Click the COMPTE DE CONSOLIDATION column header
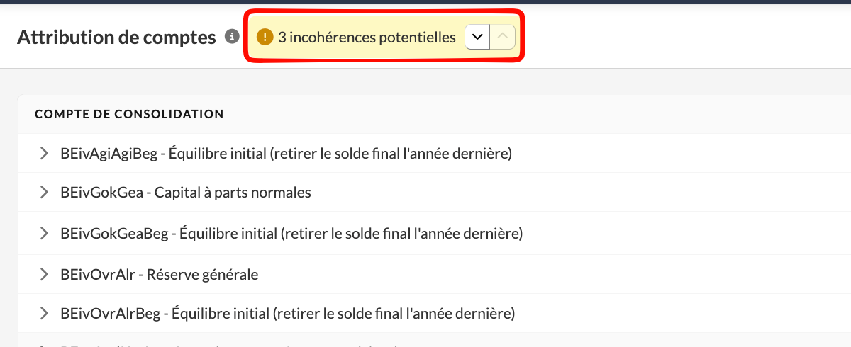Screen dimensions: 851x347 [x=129, y=114]
